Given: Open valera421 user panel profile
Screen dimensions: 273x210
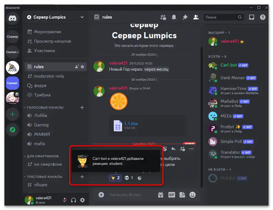Looking at the screenshot, I should pyautogui.click(x=38, y=200).
